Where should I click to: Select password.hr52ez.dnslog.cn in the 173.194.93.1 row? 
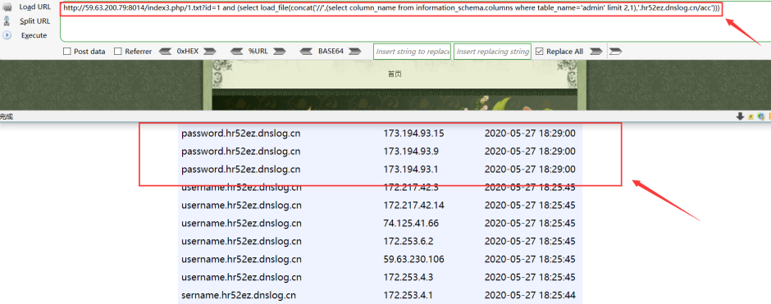[x=241, y=170]
